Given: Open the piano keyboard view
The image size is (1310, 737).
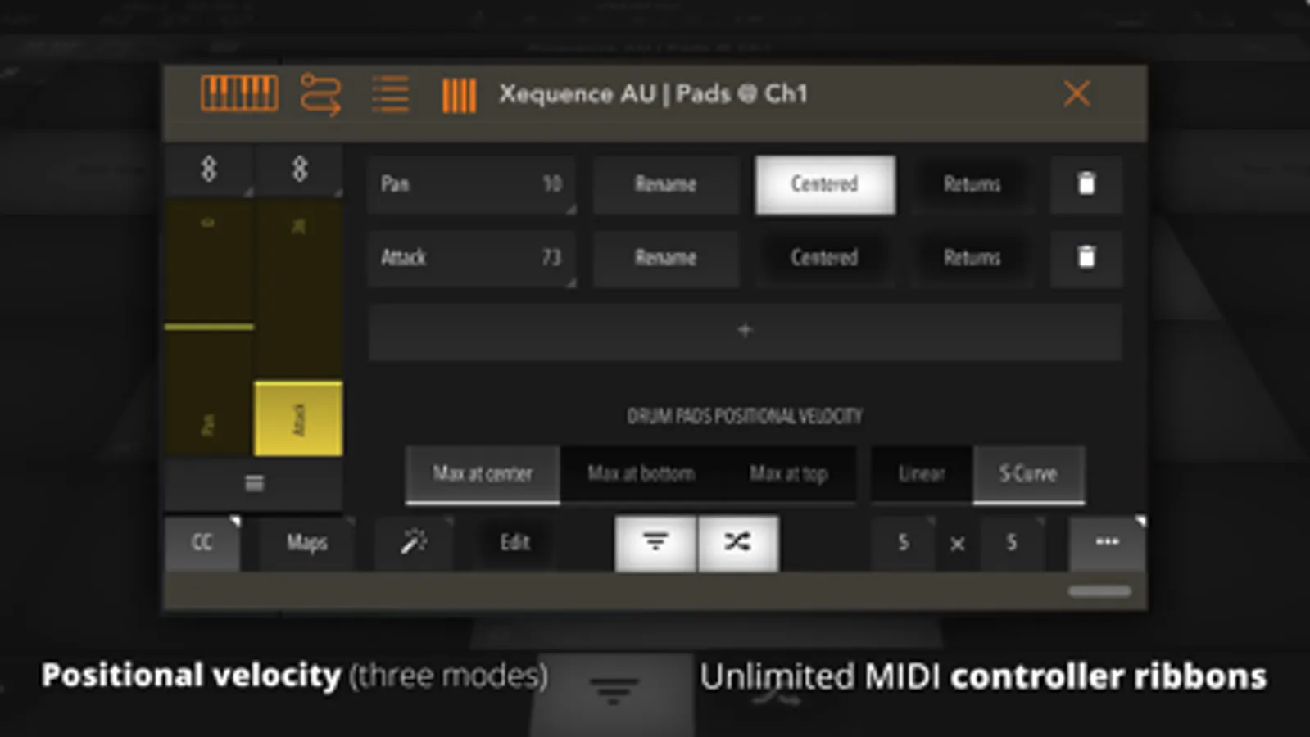Looking at the screenshot, I should [239, 93].
